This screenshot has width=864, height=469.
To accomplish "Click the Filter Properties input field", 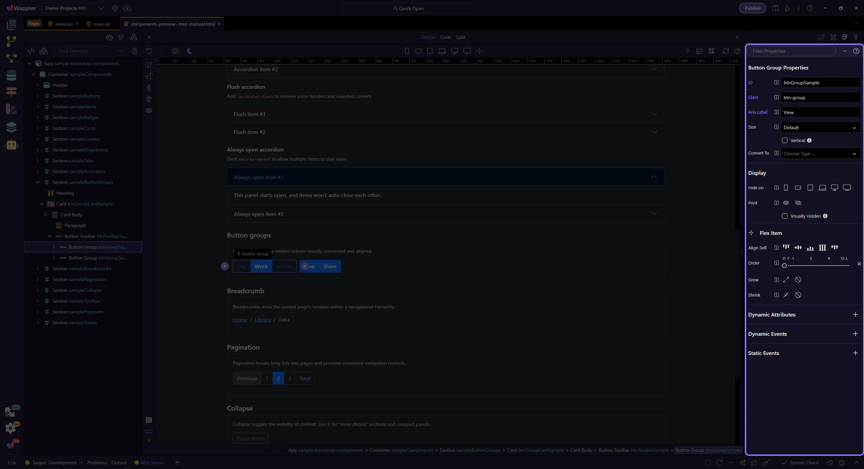I will (791, 51).
